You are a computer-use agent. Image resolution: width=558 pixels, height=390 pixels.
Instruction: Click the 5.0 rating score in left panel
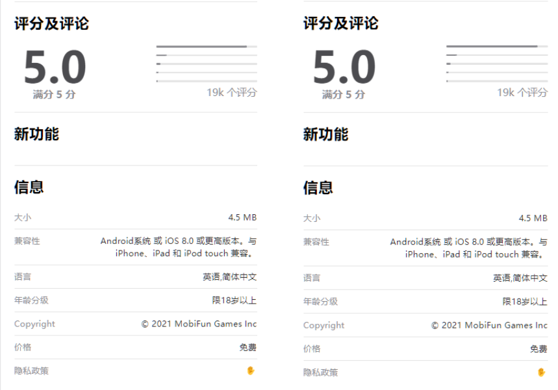point(55,67)
